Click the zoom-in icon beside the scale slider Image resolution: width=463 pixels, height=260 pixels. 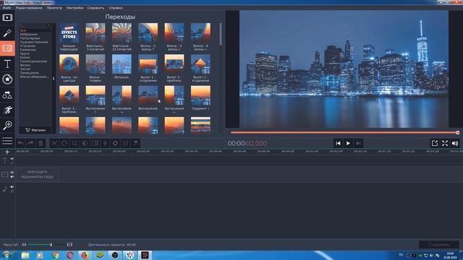coord(69,245)
